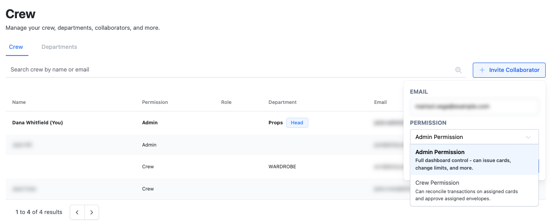Click the Permission column header
The width and height of the screenshot is (551, 222).
[x=155, y=102]
